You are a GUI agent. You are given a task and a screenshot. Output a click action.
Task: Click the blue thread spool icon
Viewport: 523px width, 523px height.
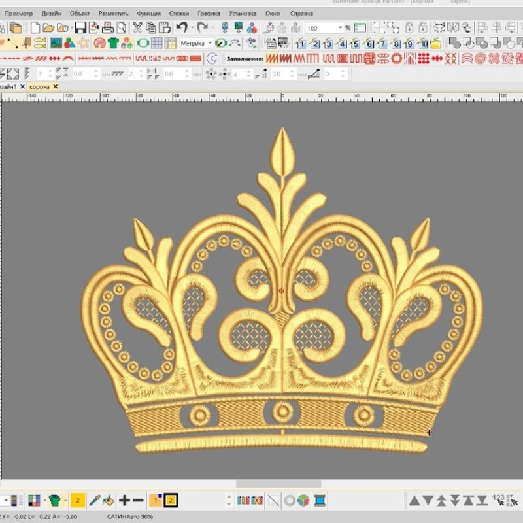[320, 500]
